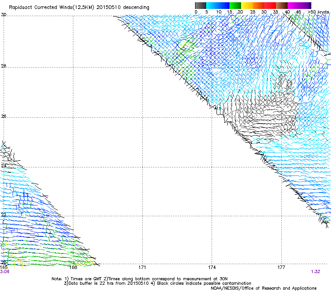Click the brown 35-40 knots legend segment
This screenshot has height=291, width=331.
(x=282, y=5)
